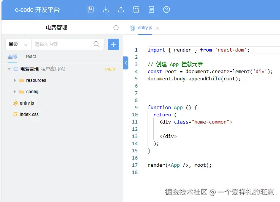Click the download icon in top toolbar
The width and height of the screenshot is (280, 202).
click(106, 9)
